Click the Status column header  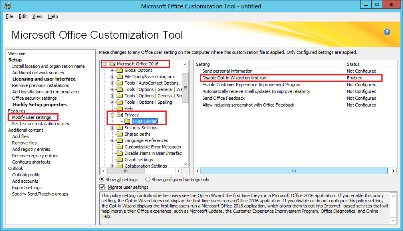click(x=371, y=64)
